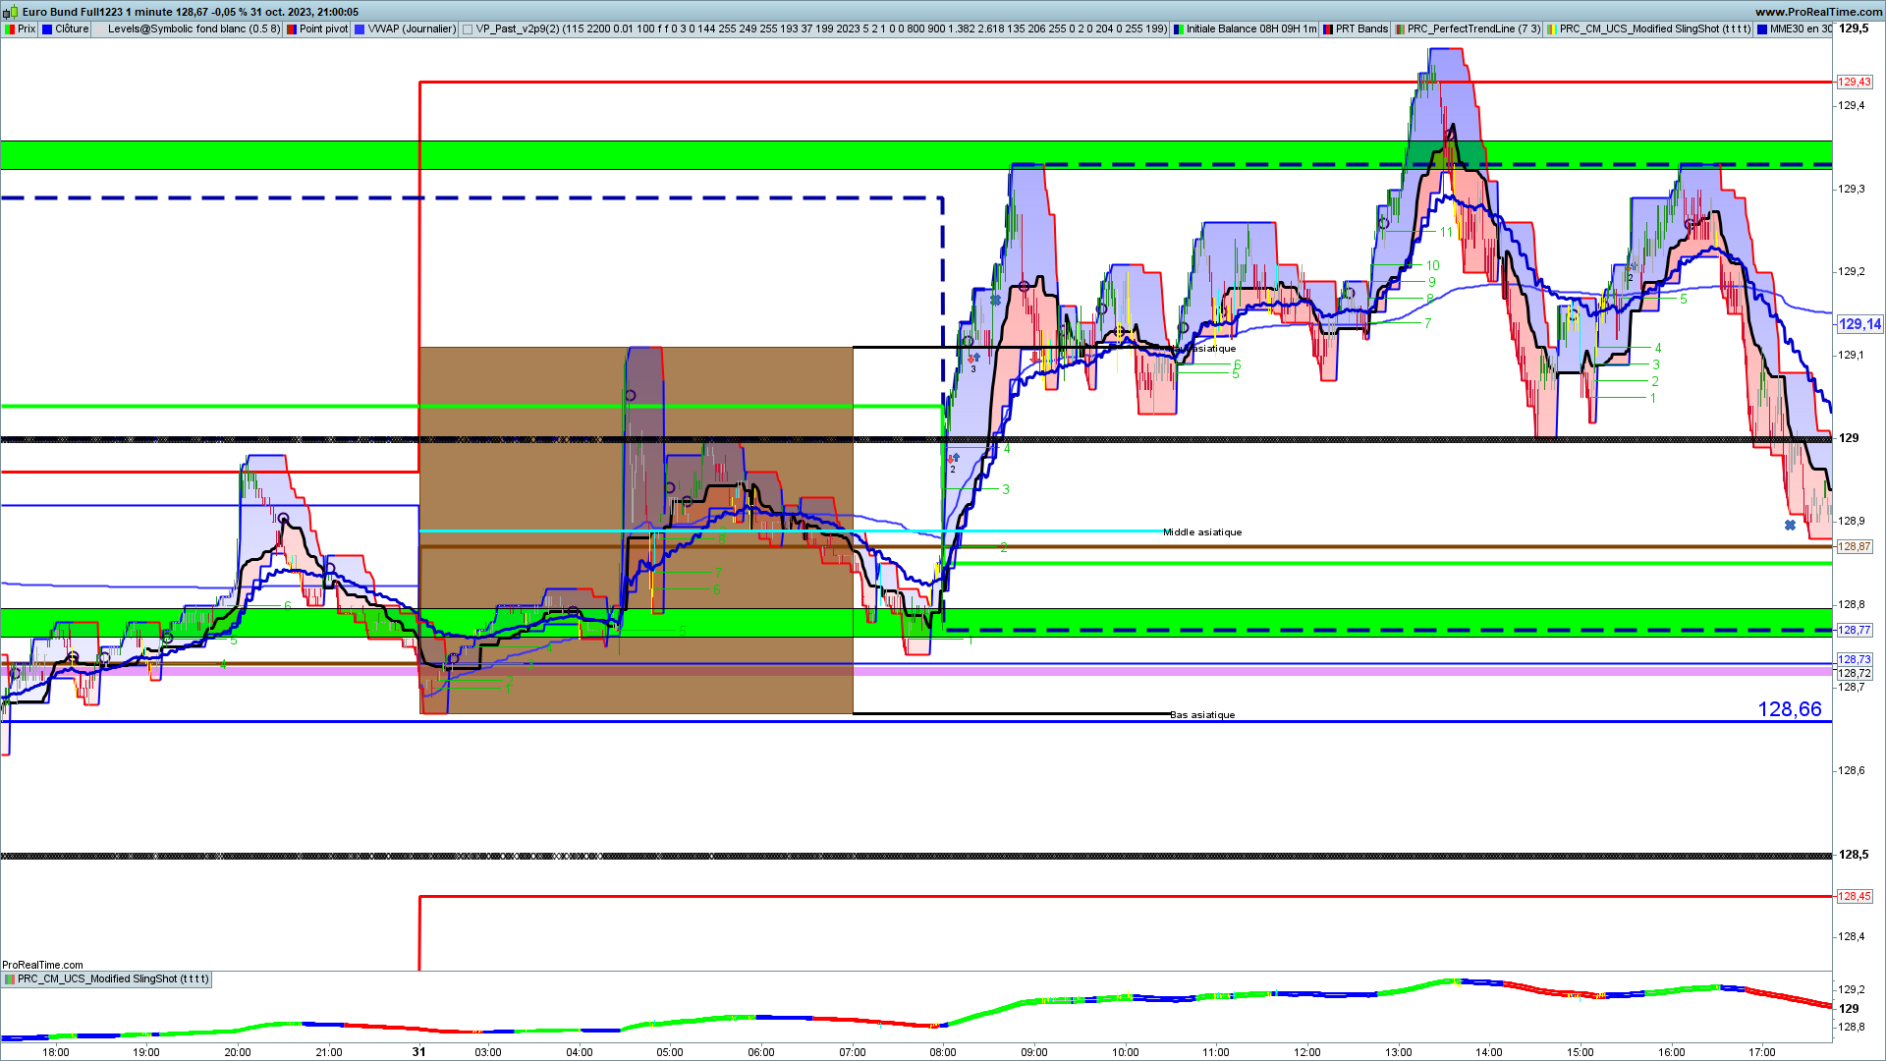Click the Initiale Balance indicator icon

[1179, 29]
